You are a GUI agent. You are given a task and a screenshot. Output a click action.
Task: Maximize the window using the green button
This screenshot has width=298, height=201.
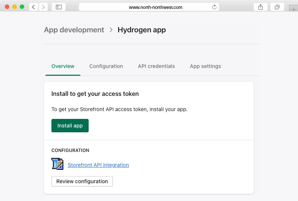point(22,7)
